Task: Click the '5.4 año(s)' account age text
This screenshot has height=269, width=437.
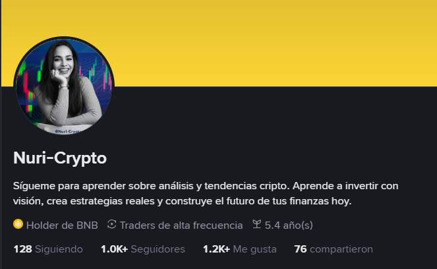Action: pos(289,225)
